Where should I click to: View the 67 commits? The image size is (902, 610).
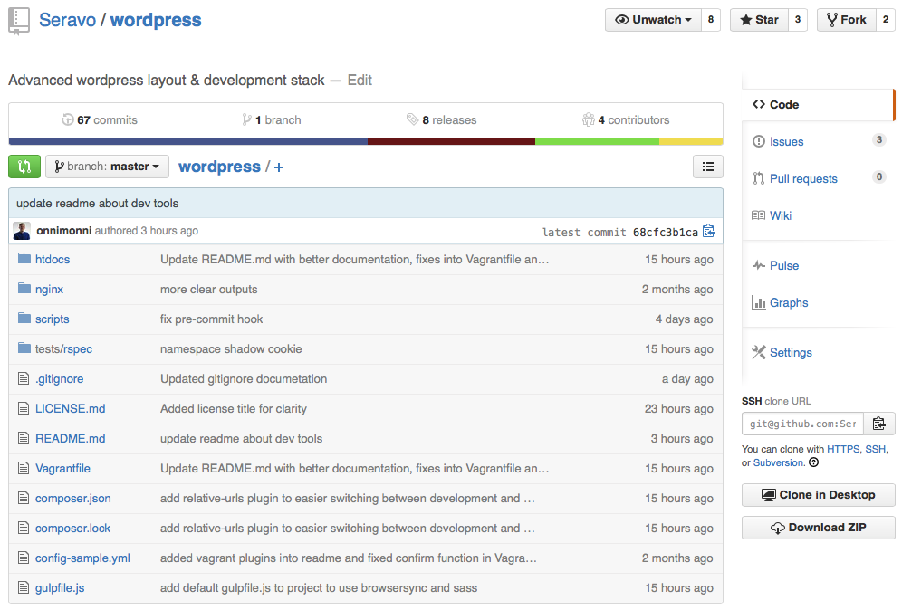coord(100,119)
